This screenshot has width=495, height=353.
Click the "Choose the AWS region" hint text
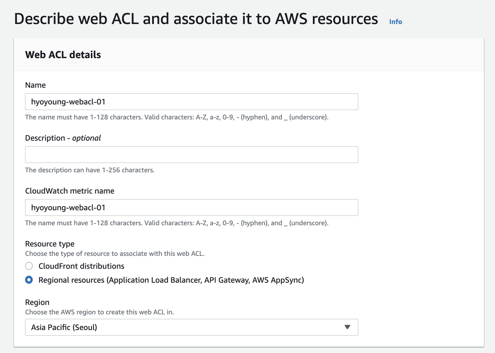100,312
